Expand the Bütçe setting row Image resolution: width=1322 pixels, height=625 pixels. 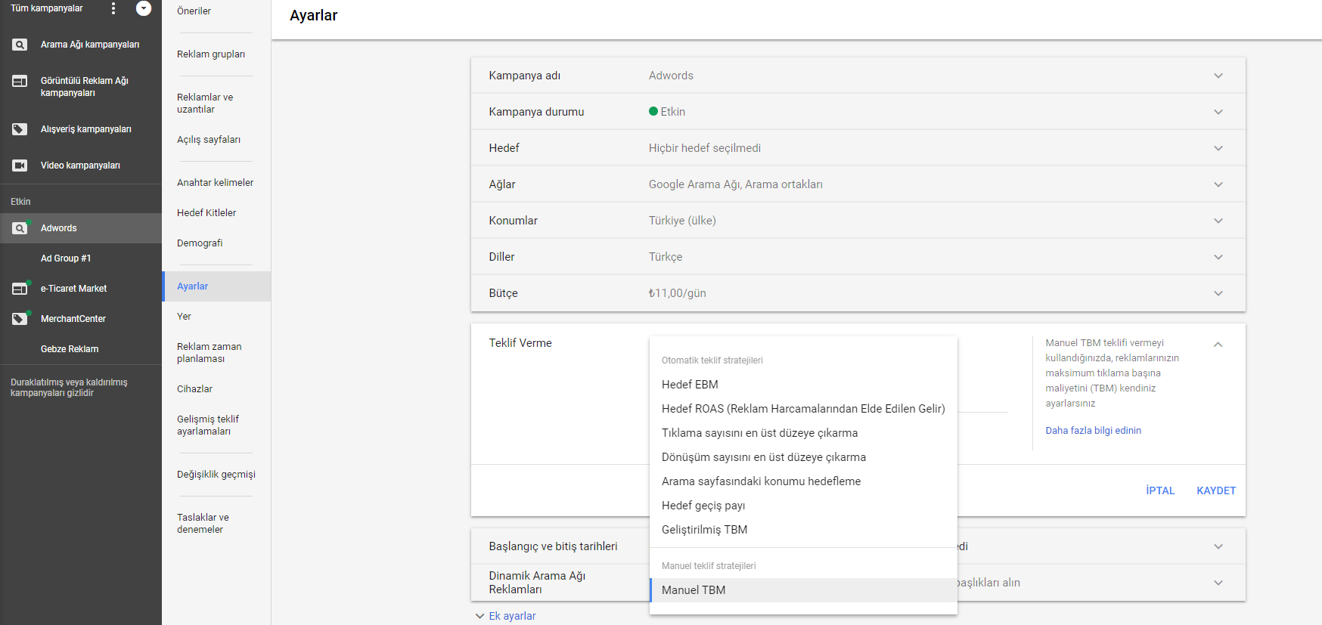click(x=858, y=293)
